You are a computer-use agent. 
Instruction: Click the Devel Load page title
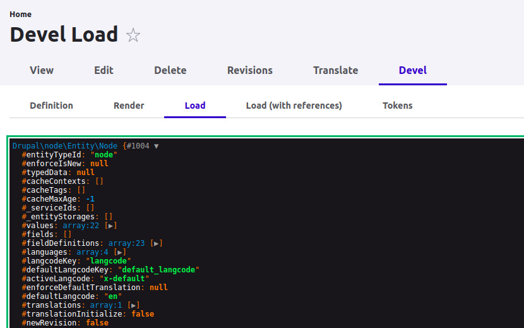(64, 35)
